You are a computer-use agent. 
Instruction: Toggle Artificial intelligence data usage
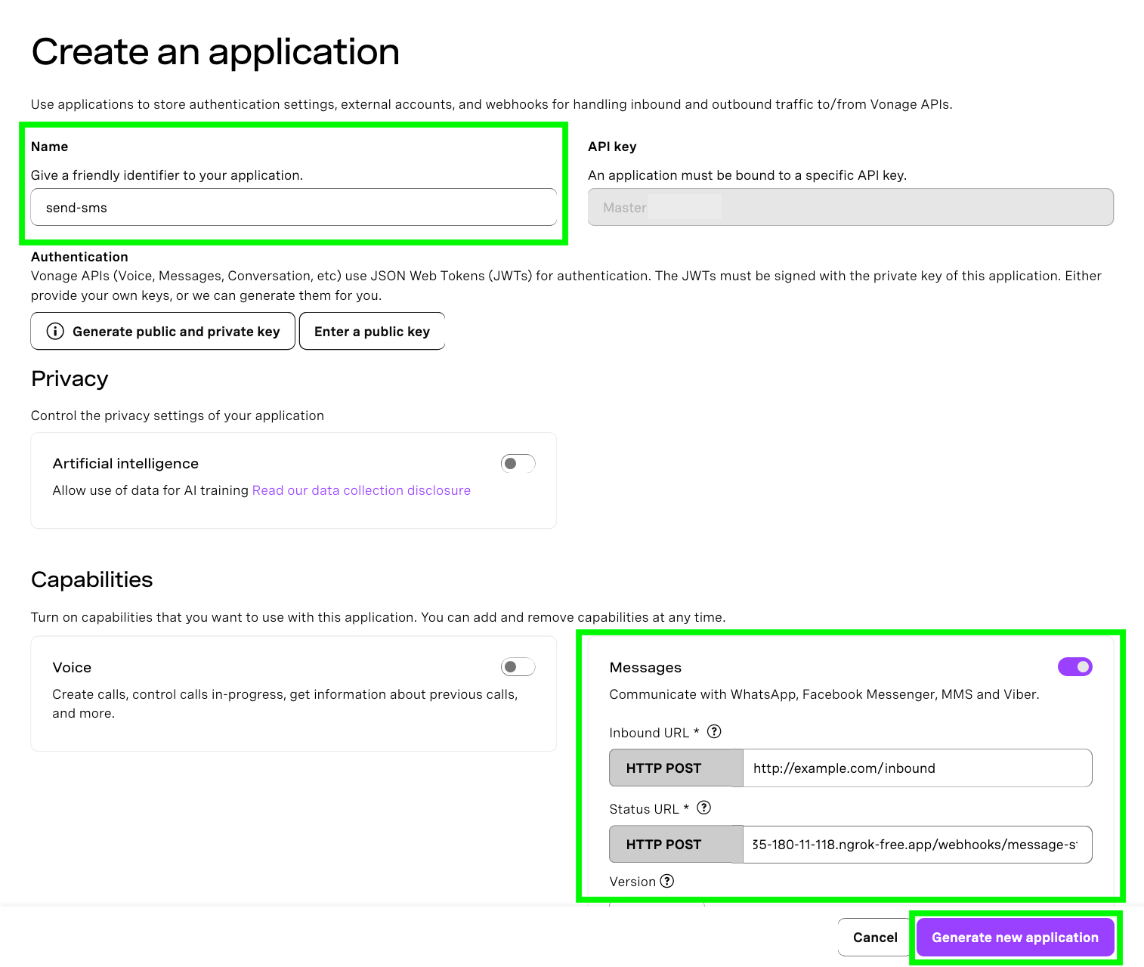point(518,463)
